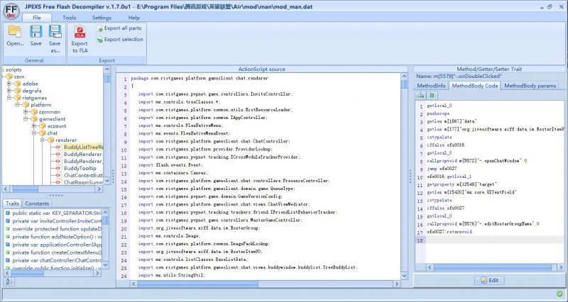Click the package tree scroll-right arrow
The height and width of the screenshot is (302, 568).
pos(100,189)
